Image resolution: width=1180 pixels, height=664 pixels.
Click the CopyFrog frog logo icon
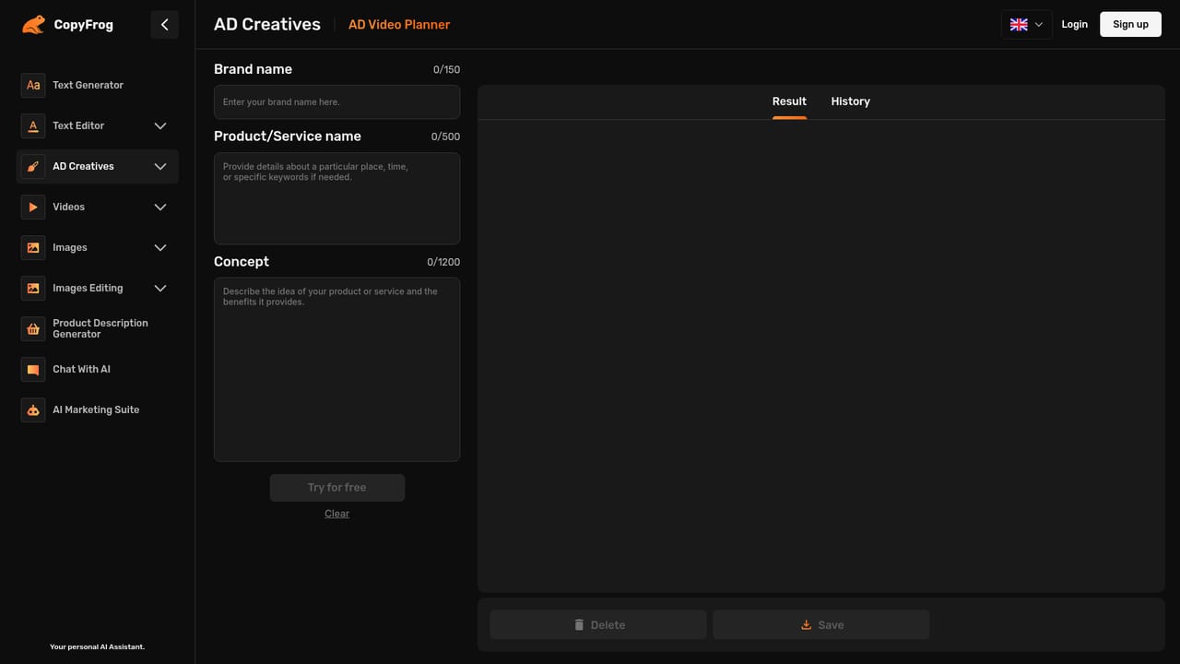pyautogui.click(x=33, y=24)
